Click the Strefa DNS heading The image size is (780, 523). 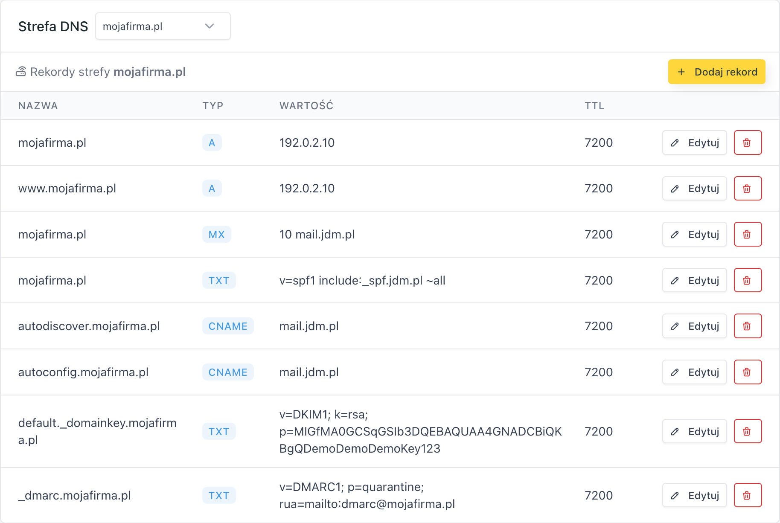(x=53, y=26)
